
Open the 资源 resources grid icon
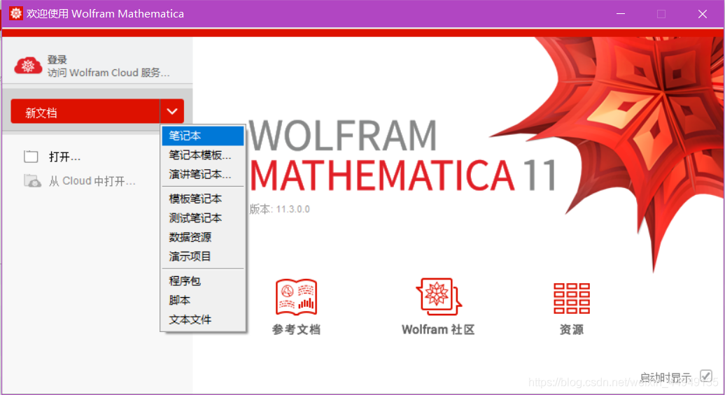(x=572, y=298)
